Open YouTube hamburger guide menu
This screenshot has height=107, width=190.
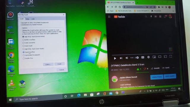point(109,17)
